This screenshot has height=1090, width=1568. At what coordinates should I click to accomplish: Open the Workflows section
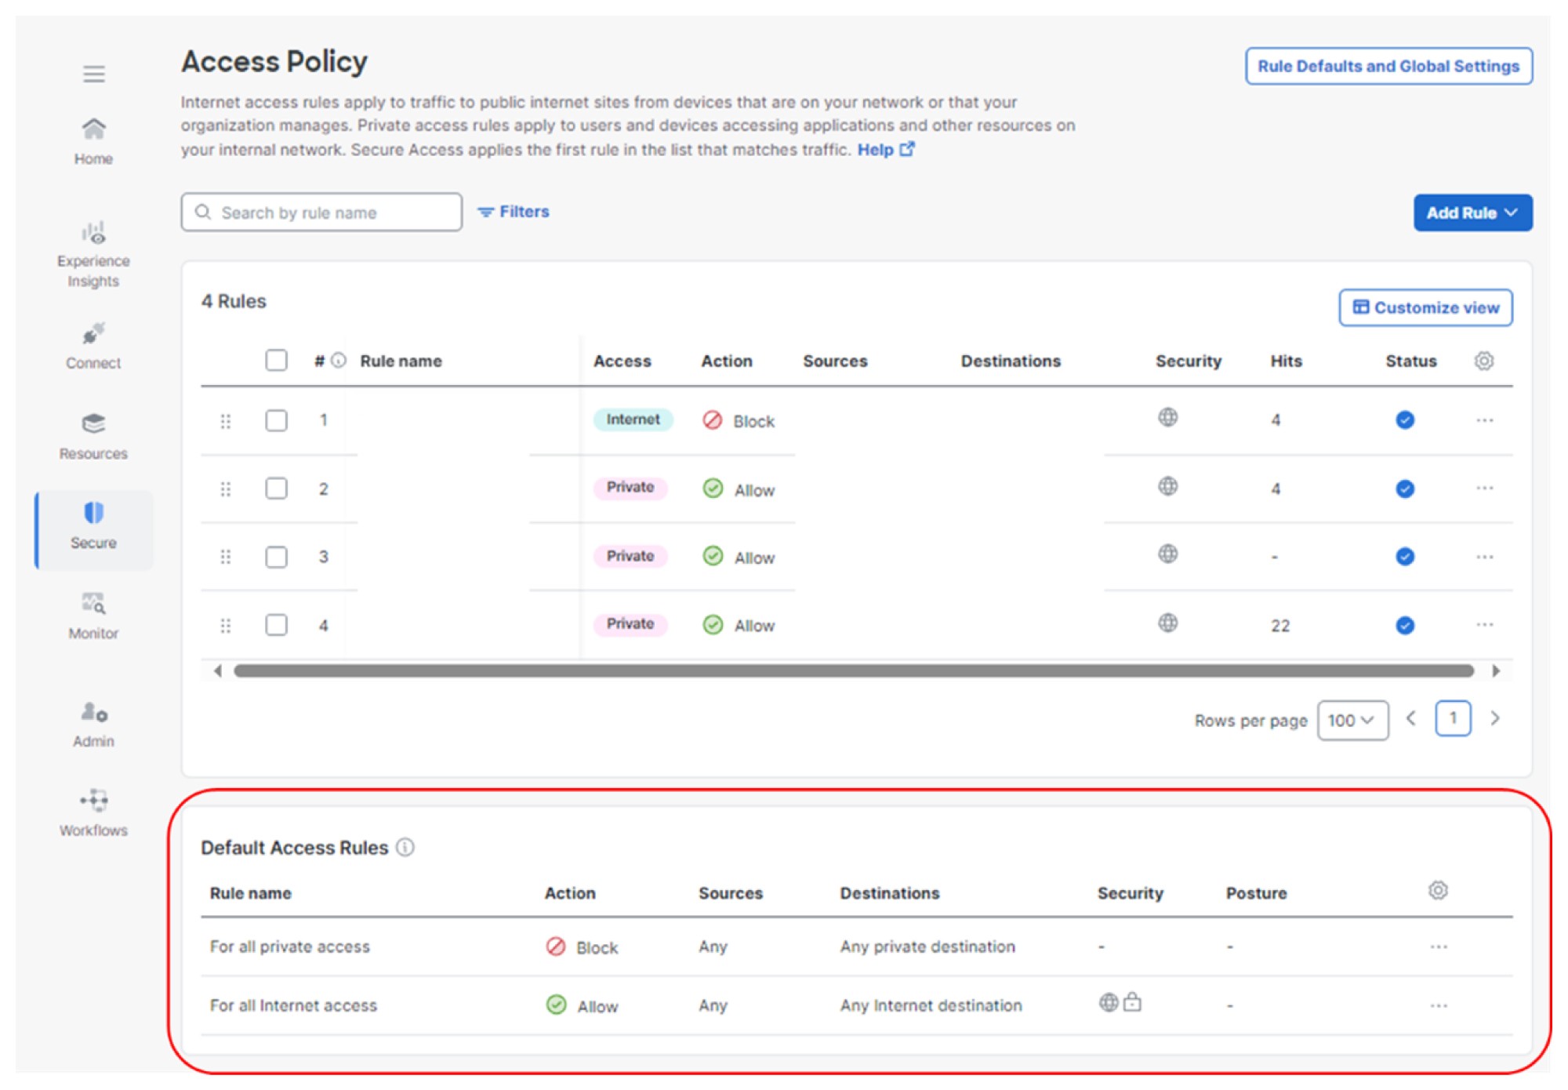[x=93, y=813]
